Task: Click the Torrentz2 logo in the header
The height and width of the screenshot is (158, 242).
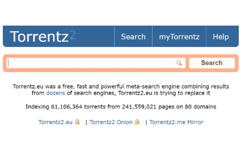Action: 43,36
